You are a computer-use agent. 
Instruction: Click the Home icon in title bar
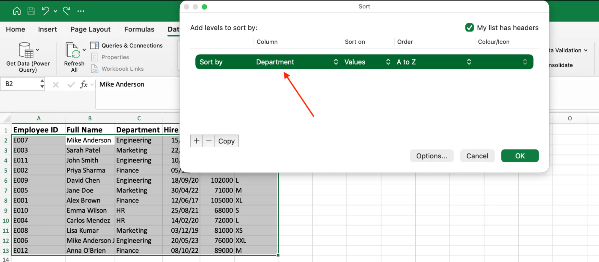click(17, 11)
